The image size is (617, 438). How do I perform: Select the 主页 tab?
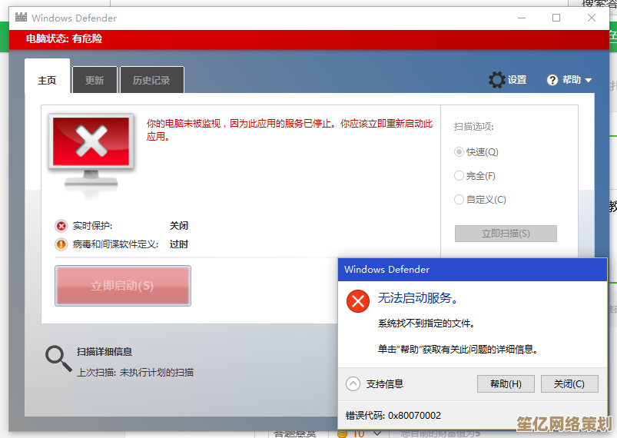click(47, 81)
